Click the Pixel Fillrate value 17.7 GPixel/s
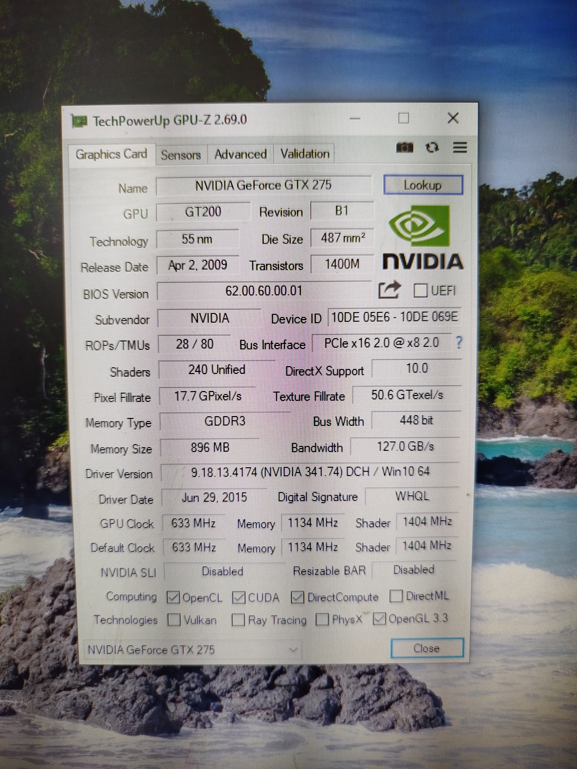 click(208, 396)
